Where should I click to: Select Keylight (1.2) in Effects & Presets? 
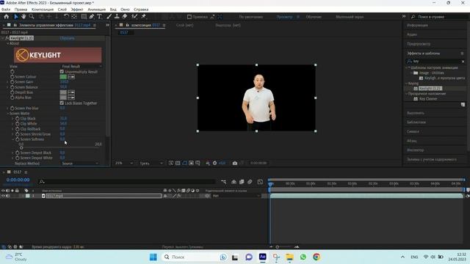coord(430,88)
